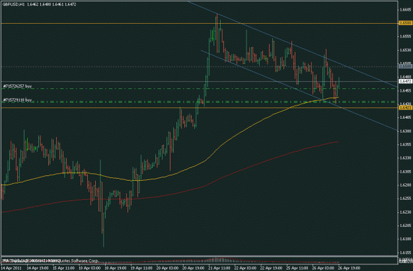
Task: Click the 1.6530 price axis value
Action: click(405, 49)
